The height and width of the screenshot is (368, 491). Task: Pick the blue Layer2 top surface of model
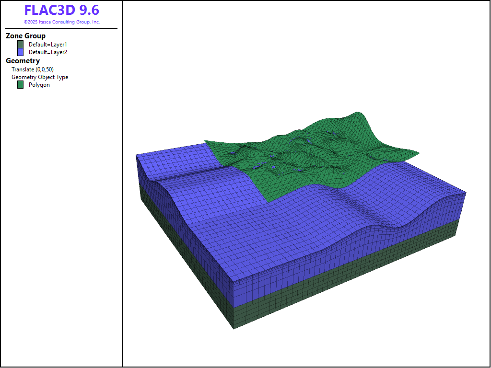288,225
